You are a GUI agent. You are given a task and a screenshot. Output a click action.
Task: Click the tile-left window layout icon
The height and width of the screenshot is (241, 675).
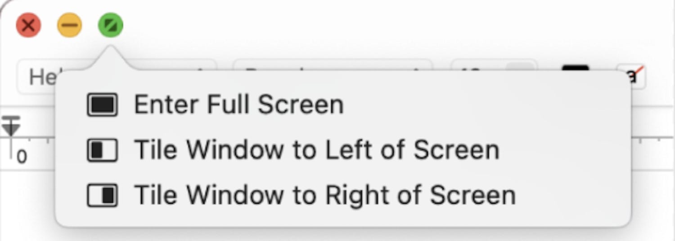point(102,150)
